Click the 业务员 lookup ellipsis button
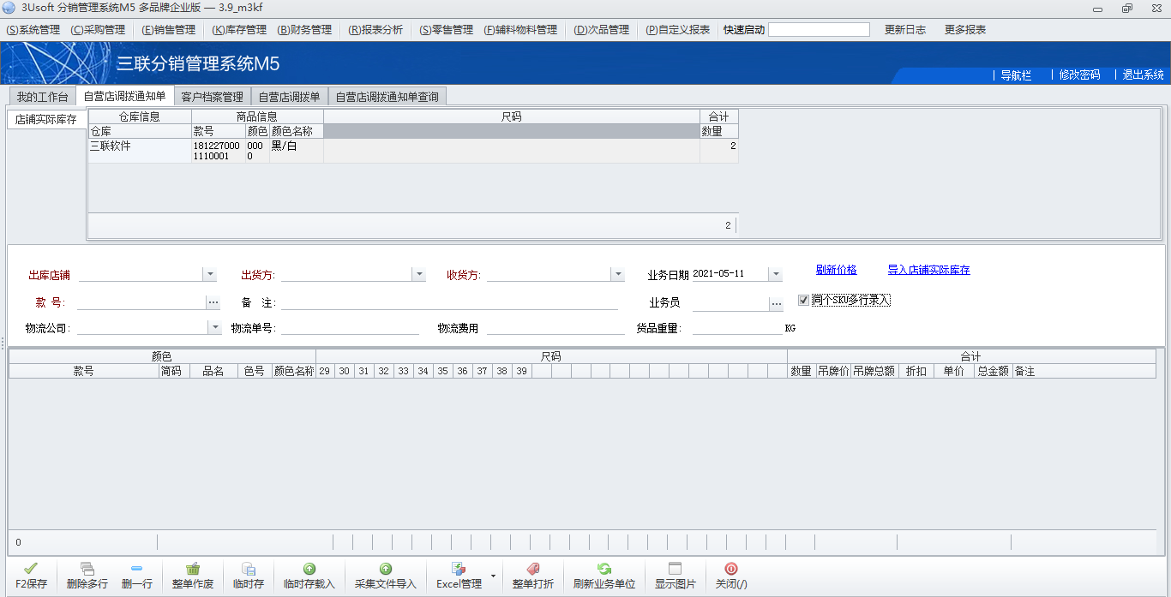This screenshot has width=1171, height=597. 776,303
